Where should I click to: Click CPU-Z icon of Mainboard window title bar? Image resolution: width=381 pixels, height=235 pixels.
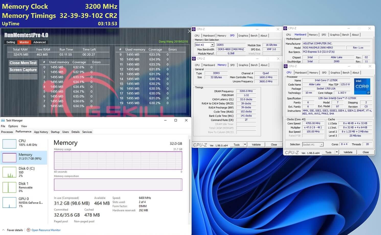pos(286,28)
